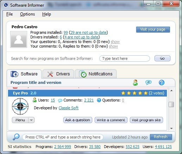Screen dimensions: 182x154
Task: Open SI statistics Drivers 35 580 link
Action: click(95, 147)
